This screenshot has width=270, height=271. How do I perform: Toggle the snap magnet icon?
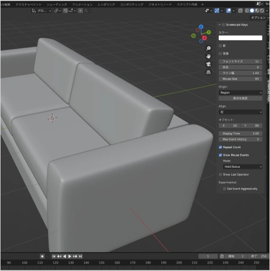coord(65,11)
